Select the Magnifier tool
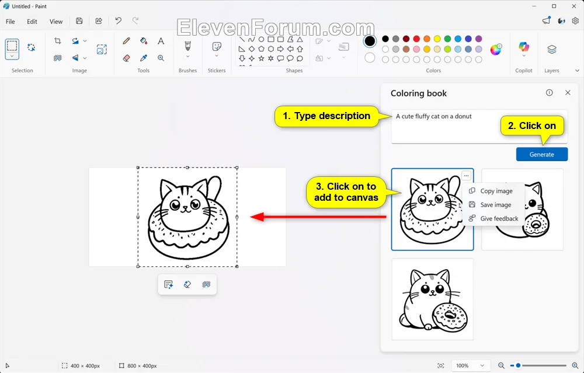The height and width of the screenshot is (373, 584). tap(161, 58)
